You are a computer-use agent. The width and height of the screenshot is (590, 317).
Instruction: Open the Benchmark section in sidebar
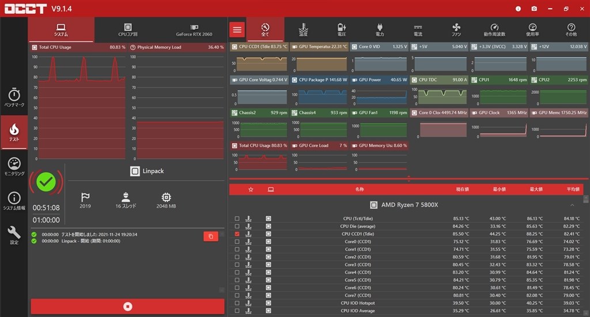click(14, 97)
